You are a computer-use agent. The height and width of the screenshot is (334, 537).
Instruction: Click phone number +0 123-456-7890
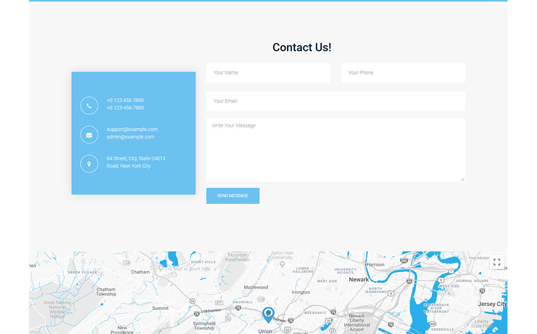(125, 108)
